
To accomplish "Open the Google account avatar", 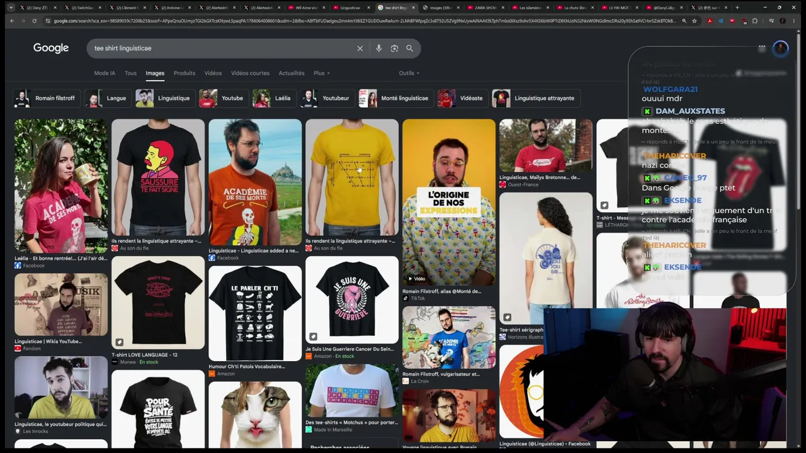I will point(781,48).
